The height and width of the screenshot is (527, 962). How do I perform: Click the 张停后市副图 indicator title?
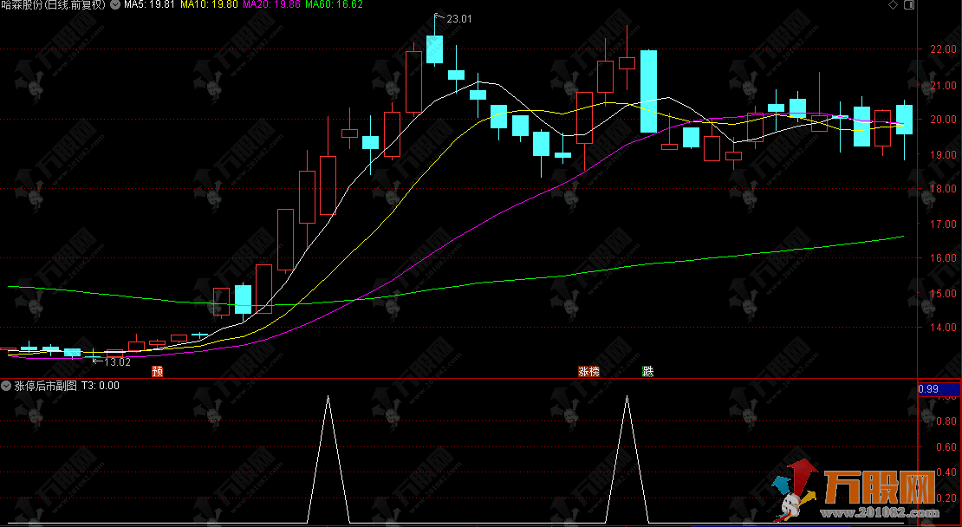pos(46,386)
